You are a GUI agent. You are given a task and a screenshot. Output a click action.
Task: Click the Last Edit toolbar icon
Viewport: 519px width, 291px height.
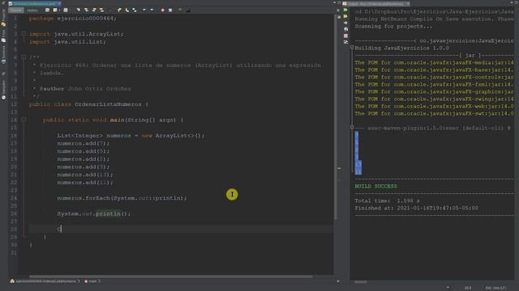47,11
